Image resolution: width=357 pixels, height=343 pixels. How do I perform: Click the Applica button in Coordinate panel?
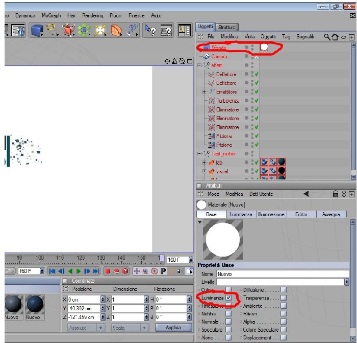[173, 328]
